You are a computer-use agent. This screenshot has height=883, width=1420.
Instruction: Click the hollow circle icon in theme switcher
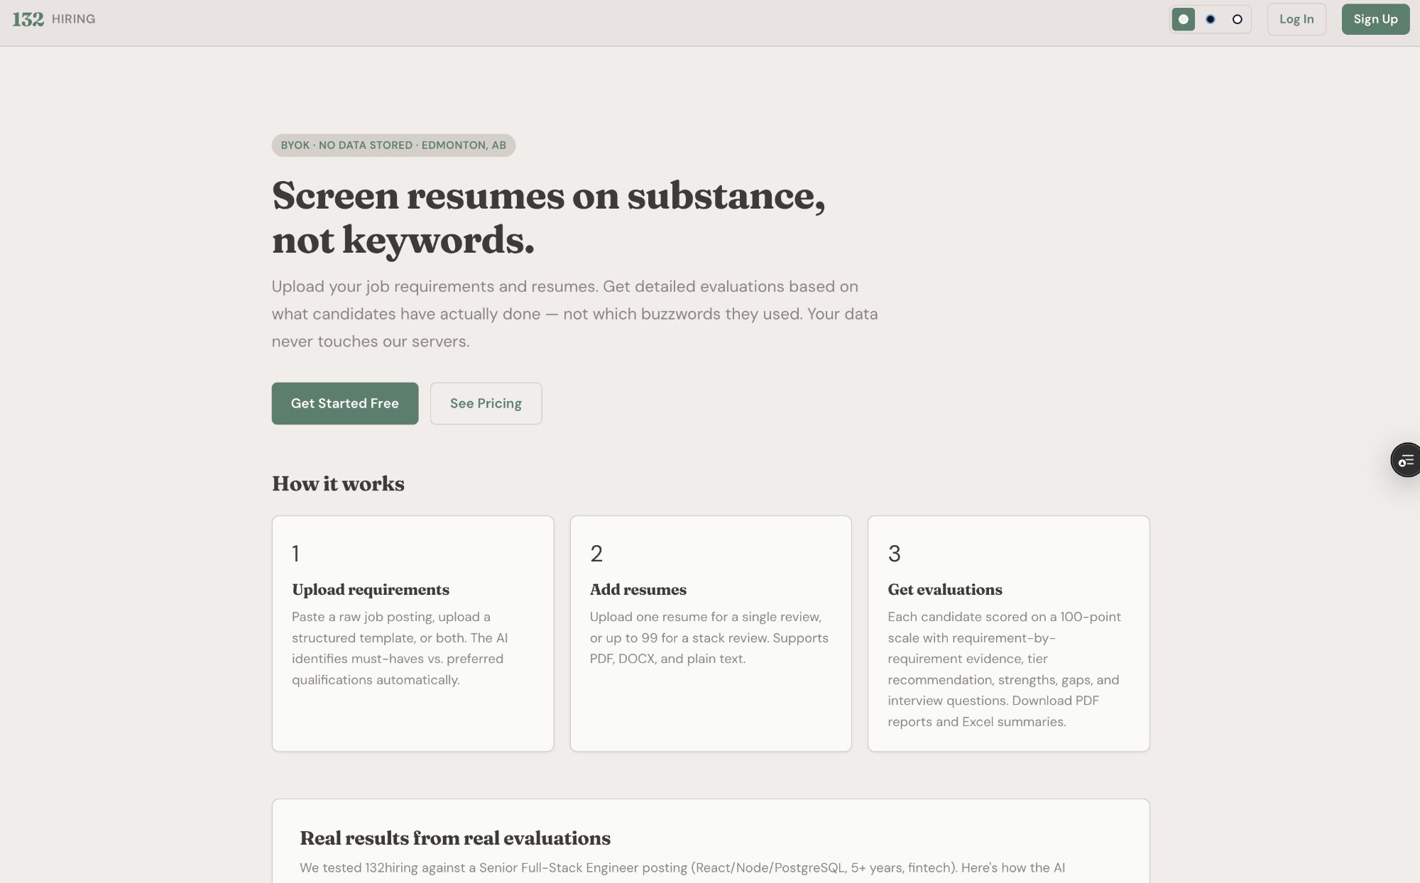click(1237, 19)
